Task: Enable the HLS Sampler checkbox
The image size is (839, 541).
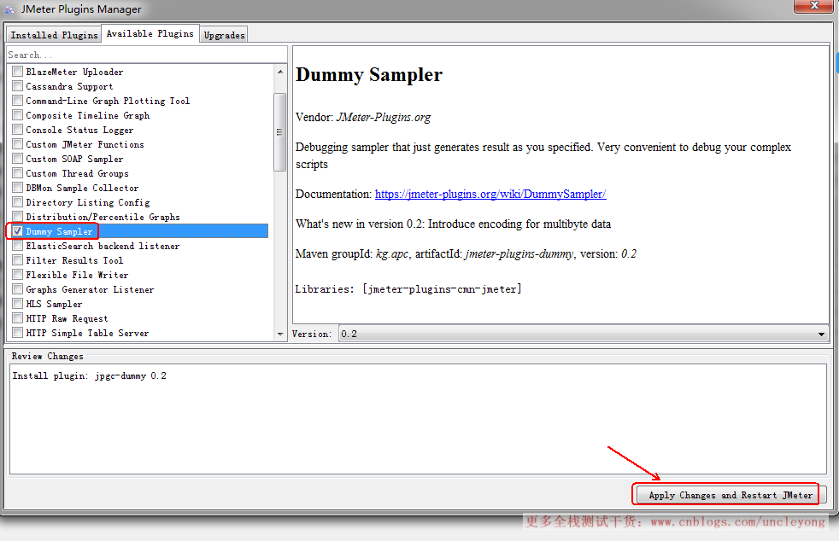Action: tap(18, 304)
